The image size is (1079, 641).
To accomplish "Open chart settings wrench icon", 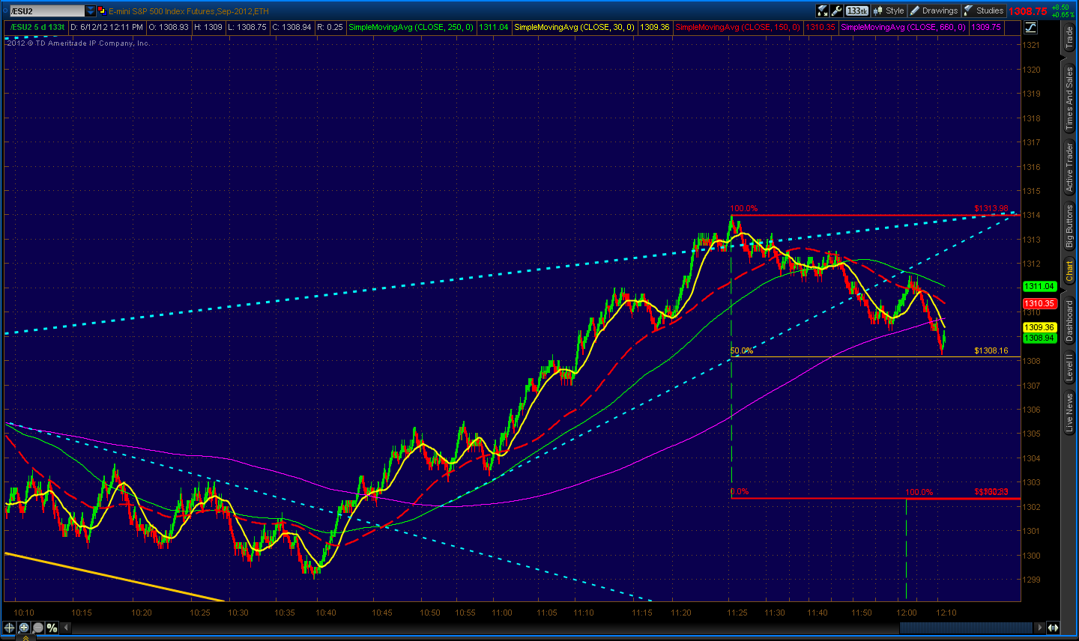I will point(836,10).
